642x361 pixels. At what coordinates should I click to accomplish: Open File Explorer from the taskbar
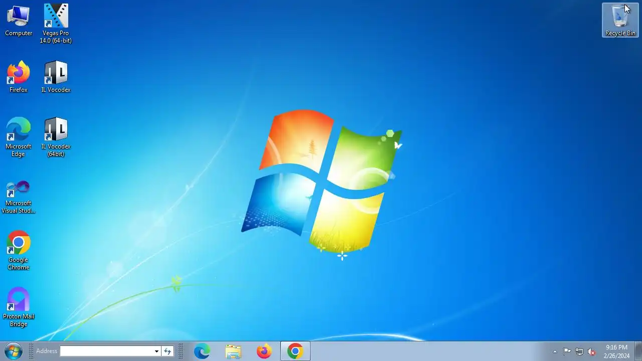click(x=233, y=351)
